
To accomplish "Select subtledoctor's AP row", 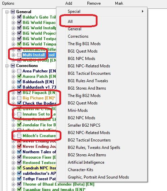I will pos(39,173).
